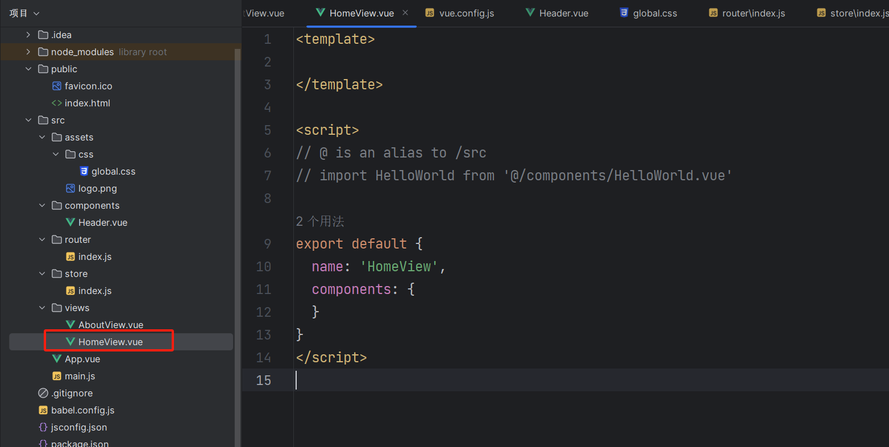Click the favicon.ico image file icon
Screen dimensions: 889x447
[57, 86]
